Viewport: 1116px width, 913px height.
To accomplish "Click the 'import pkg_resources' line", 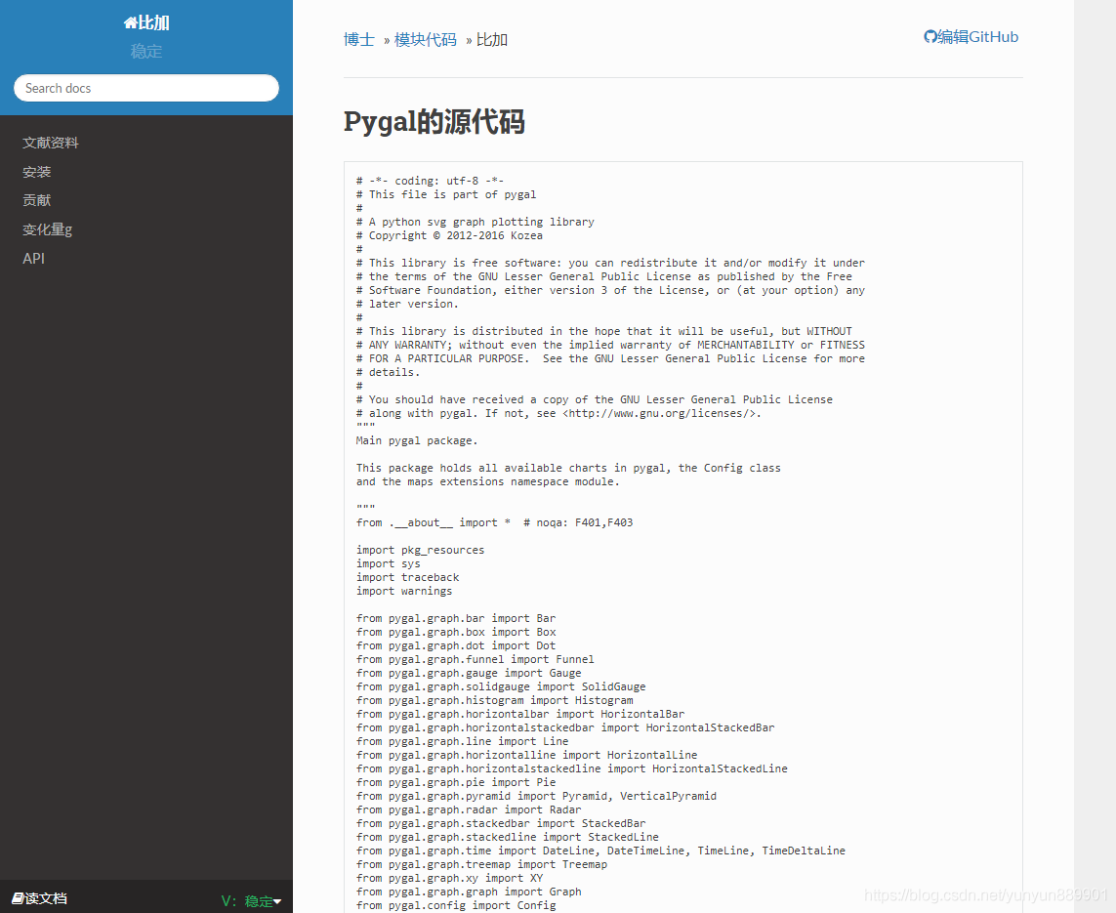I will [x=420, y=550].
